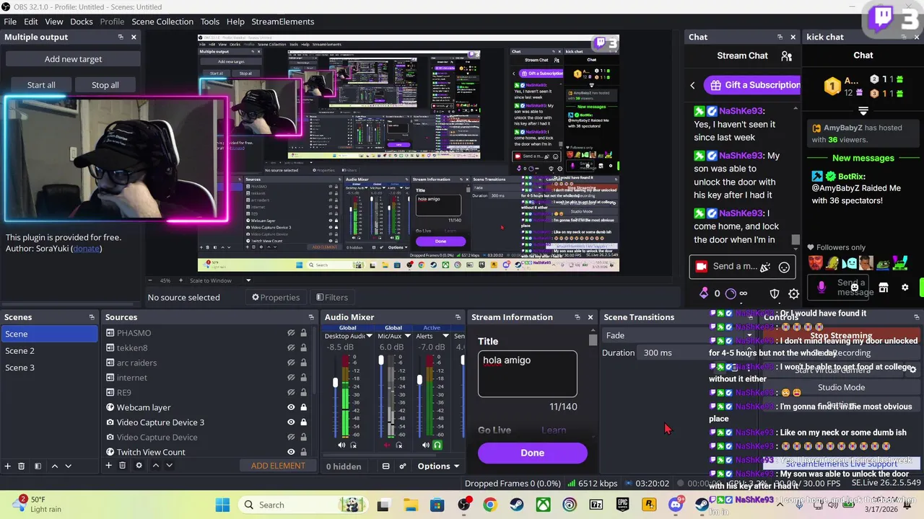Delete the selected scene using the trash icon
Screen dimensions: 924x519
[x=22, y=466]
